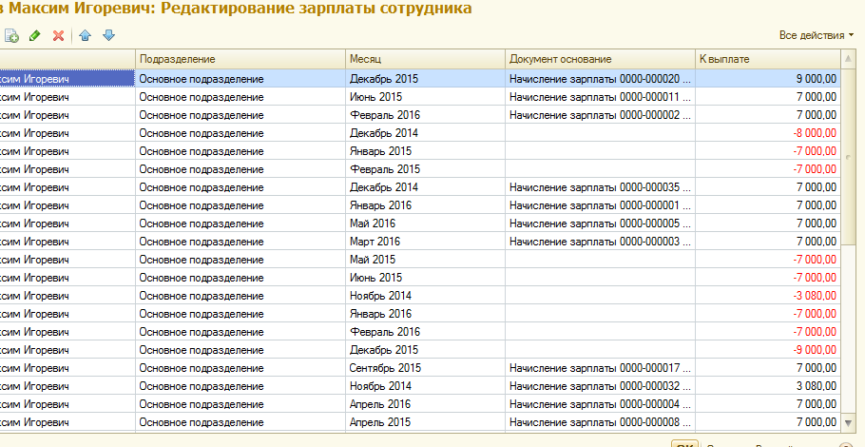865x447 pixels.
Task: Click Начисление зарплаты 0000-000035 document cell
Action: (599, 187)
